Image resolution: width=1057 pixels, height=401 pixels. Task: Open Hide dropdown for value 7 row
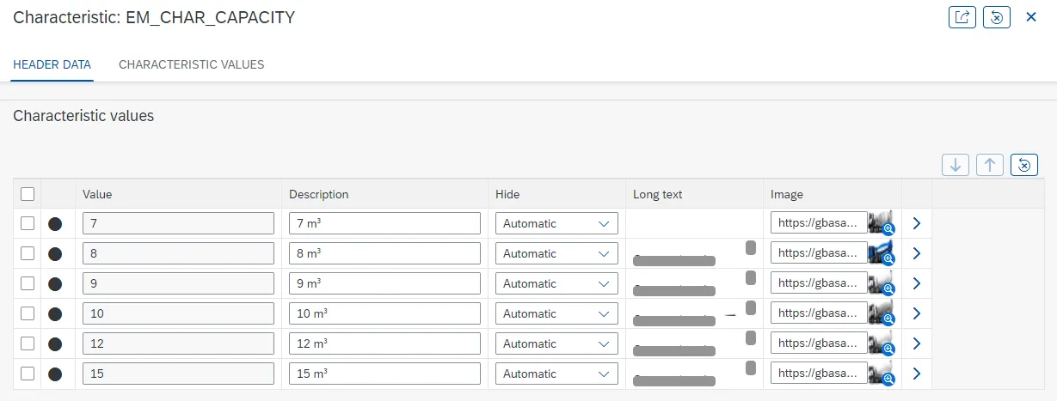click(x=556, y=223)
